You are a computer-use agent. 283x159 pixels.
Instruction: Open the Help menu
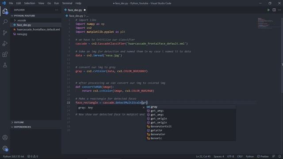78,3
